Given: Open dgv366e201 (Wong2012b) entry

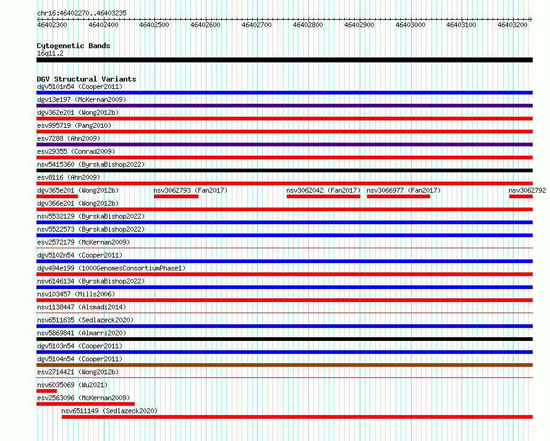Looking at the screenshot, I should [x=78, y=203].
